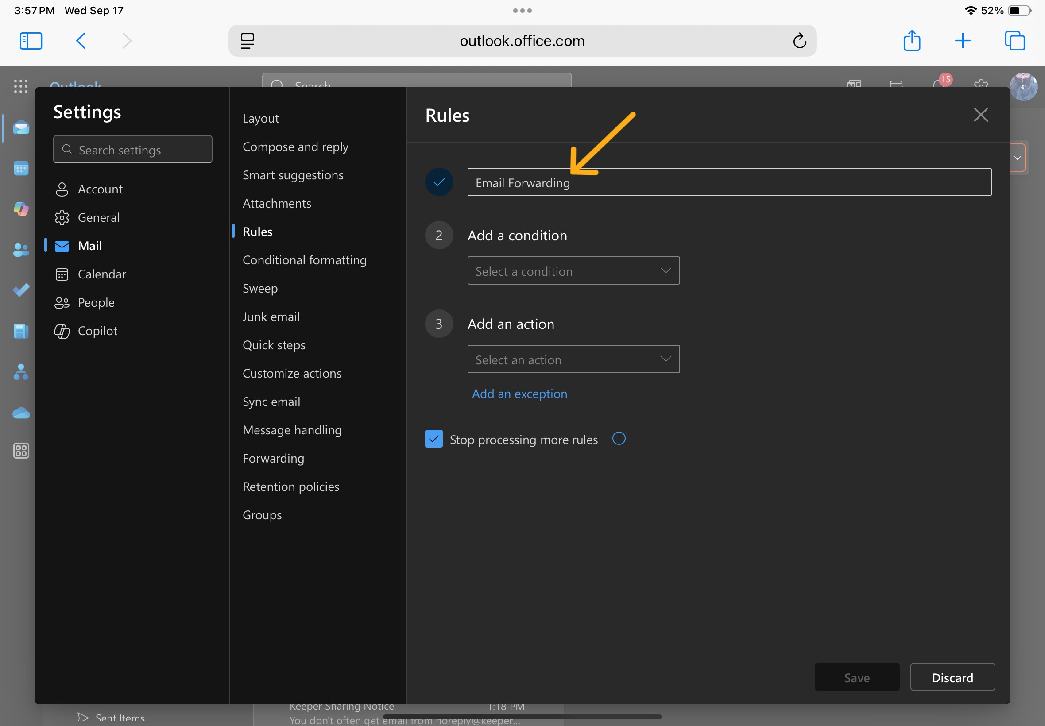Launch Copilot from the left sidebar
Screen dimensions: 1045x726
21,209
